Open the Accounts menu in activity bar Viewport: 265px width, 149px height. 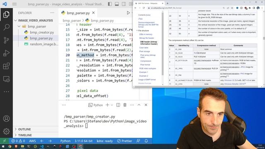(x=6, y=119)
